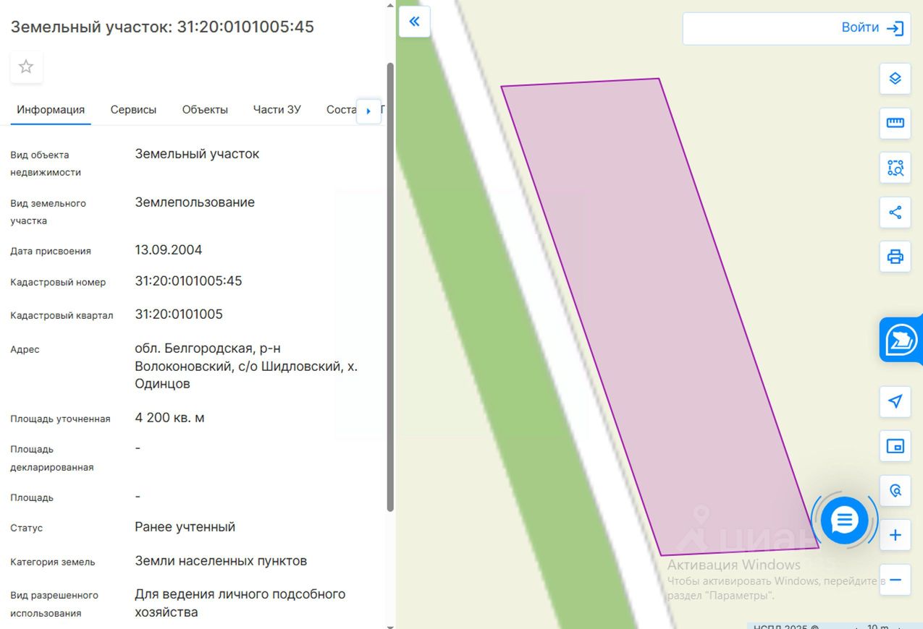923x629 pixels.
Task: Click cadastral number value 31:20:0101005:45
Action: 188,281
